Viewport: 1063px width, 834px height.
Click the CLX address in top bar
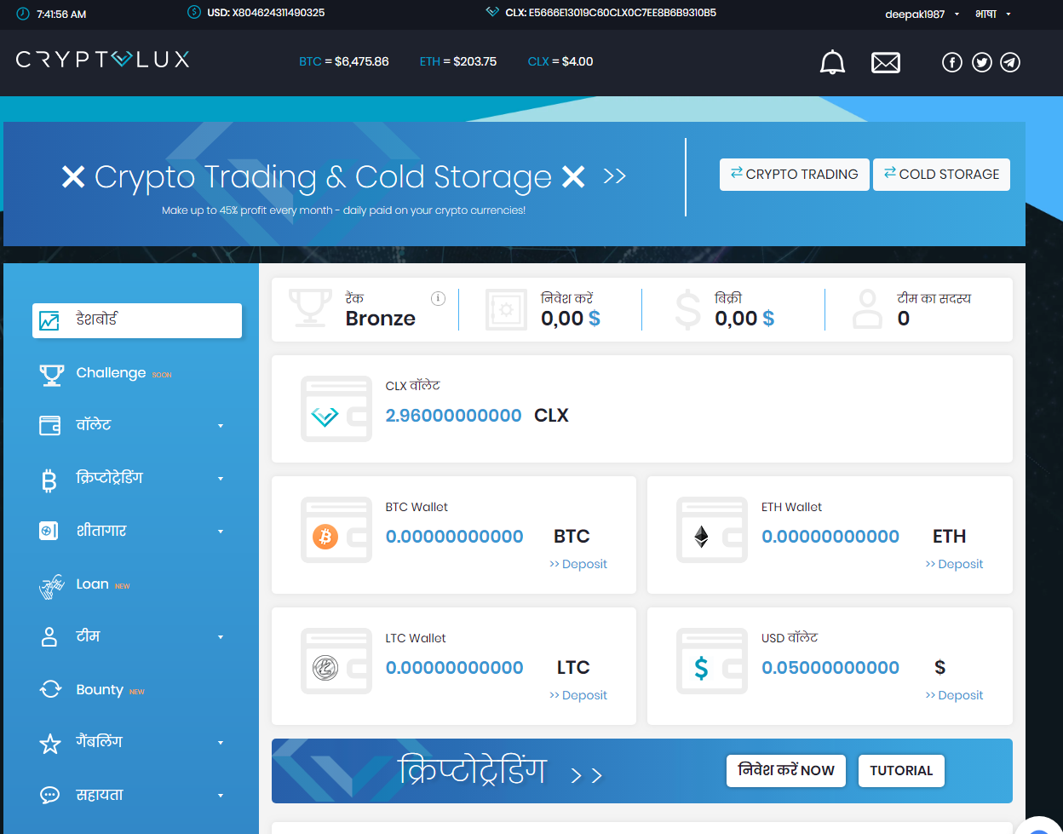[622, 13]
